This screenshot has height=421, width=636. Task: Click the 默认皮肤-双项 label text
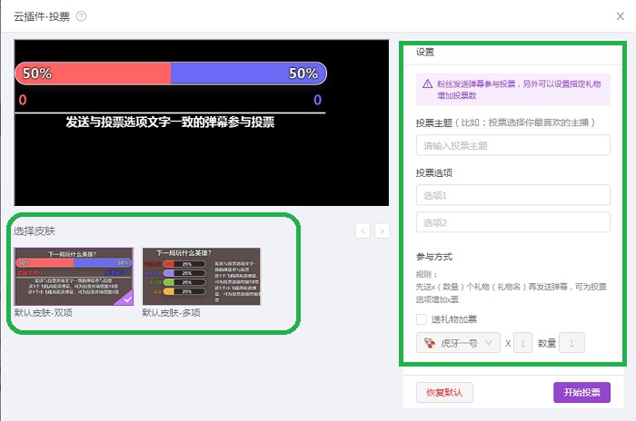click(44, 313)
